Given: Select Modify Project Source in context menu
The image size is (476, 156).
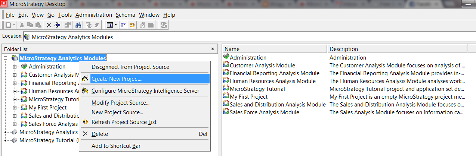Looking at the screenshot, I should pyautogui.click(x=145, y=102).
